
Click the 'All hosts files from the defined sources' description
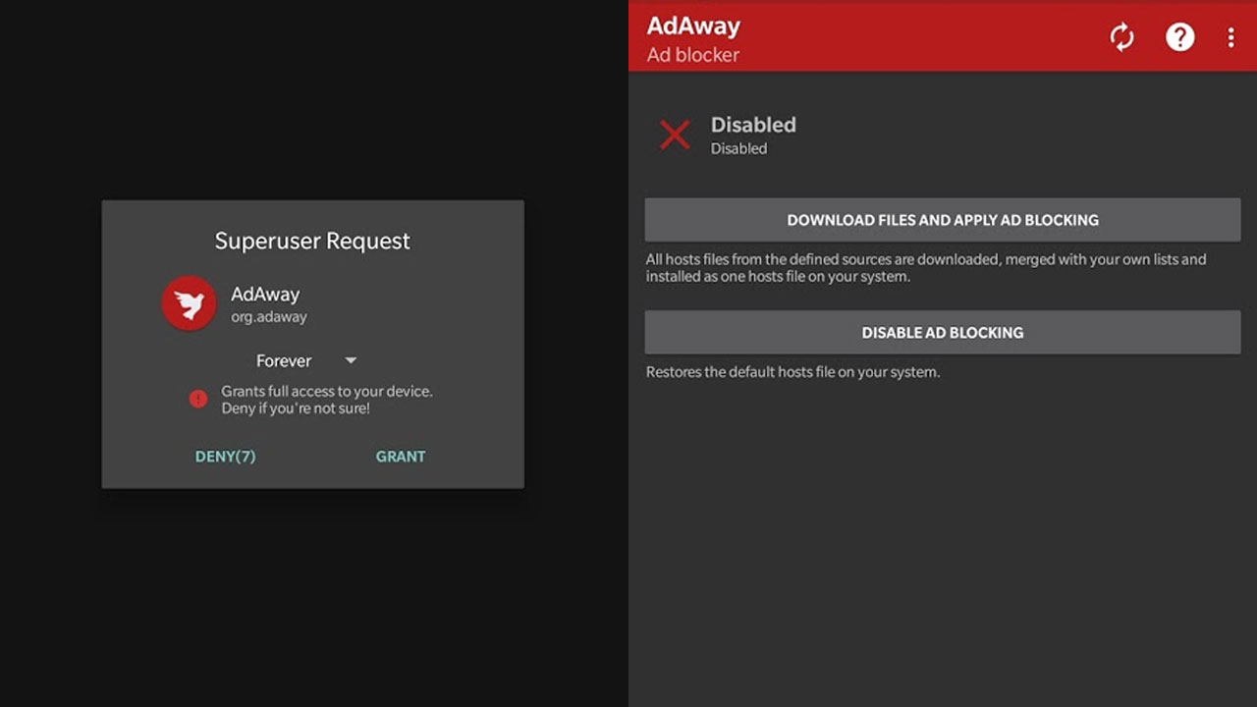click(x=926, y=268)
